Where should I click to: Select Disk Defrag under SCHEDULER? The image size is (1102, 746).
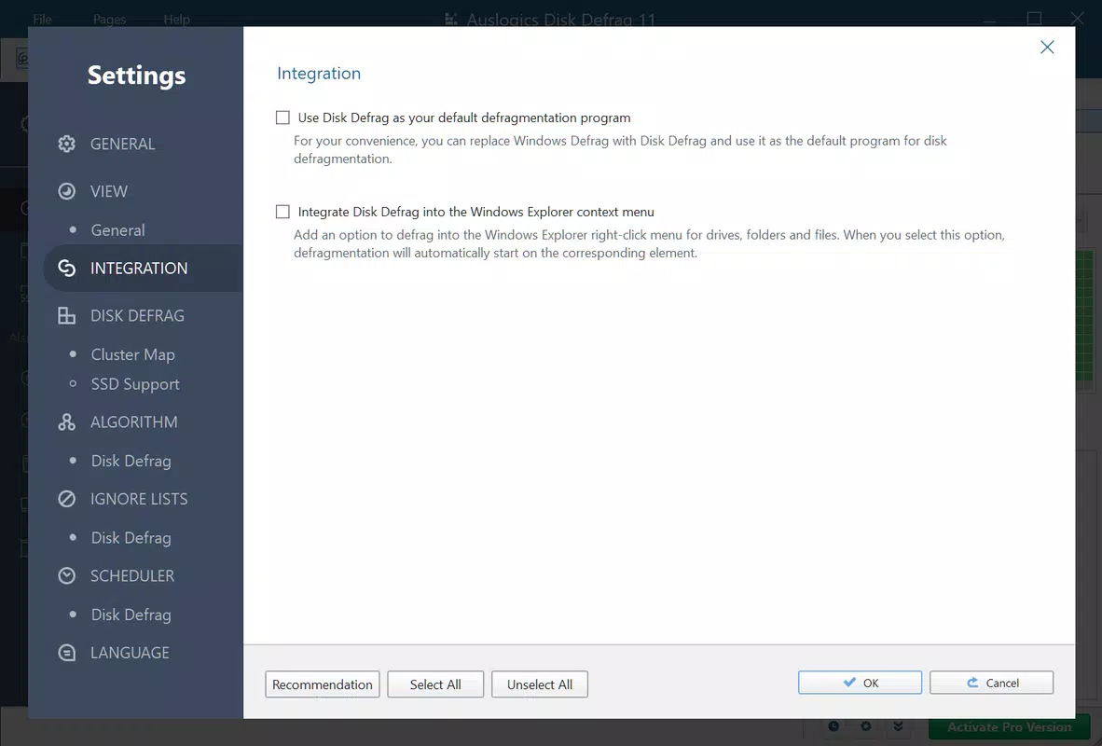[131, 615]
